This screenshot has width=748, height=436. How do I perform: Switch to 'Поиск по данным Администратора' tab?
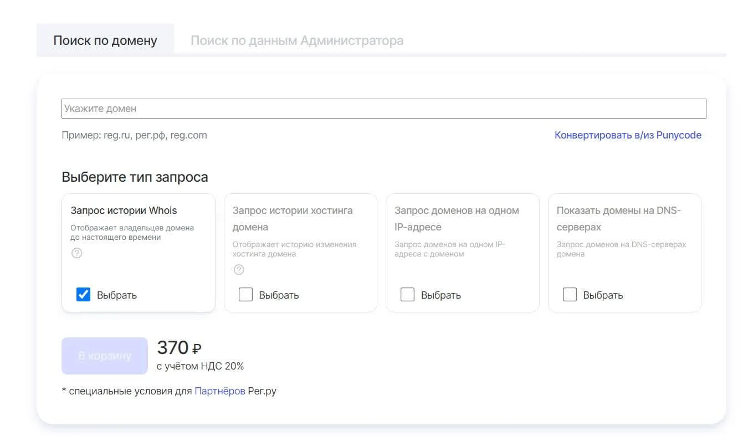point(297,40)
